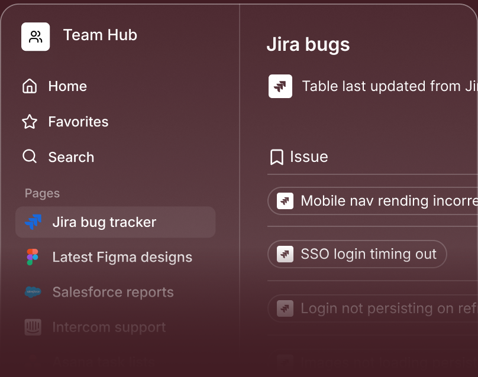Image resolution: width=478 pixels, height=377 pixels.
Task: Open Favorites via the star icon
Action: coord(30,122)
